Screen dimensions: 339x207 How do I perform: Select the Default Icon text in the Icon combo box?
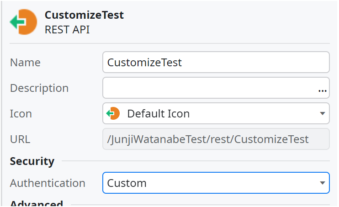pyautogui.click(x=158, y=113)
